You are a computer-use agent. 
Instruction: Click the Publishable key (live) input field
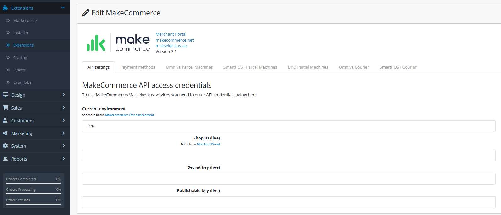point(289,202)
